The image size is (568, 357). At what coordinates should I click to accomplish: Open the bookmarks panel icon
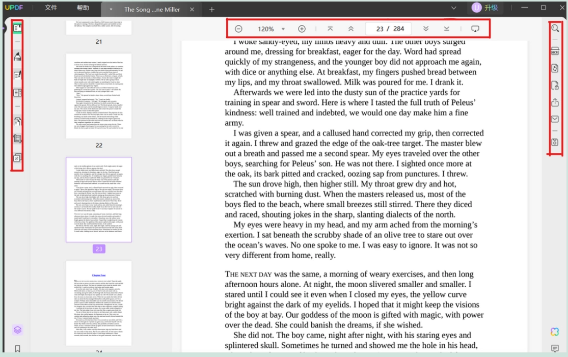click(x=17, y=348)
